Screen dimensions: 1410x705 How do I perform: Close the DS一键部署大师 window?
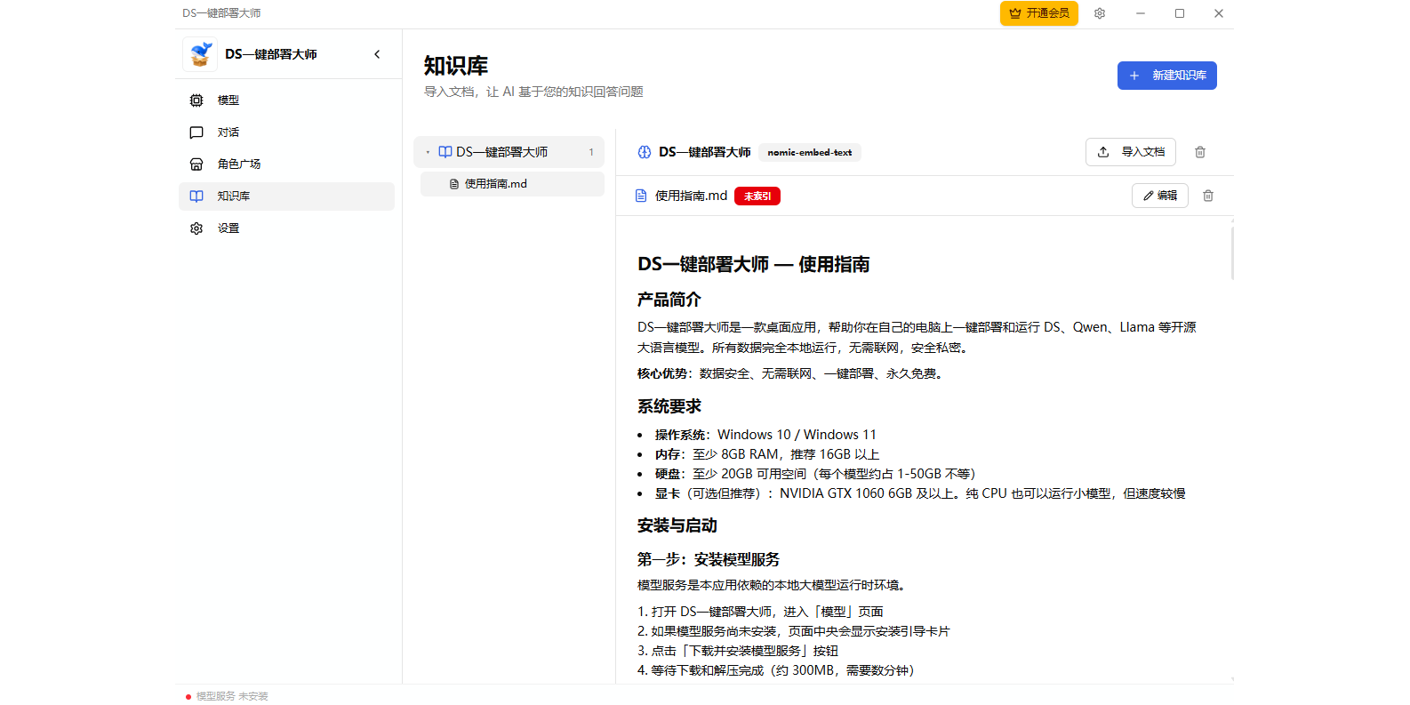tap(1219, 13)
